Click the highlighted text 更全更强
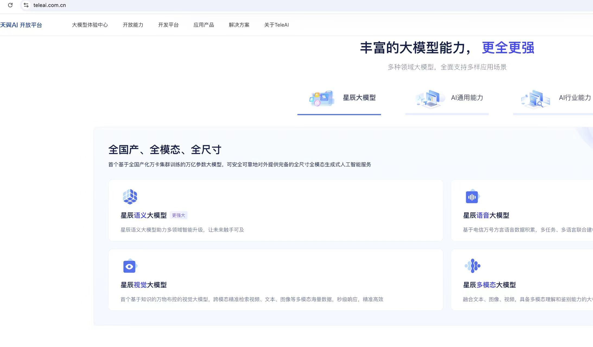Viewport: 593px width, 347px height. (x=508, y=48)
